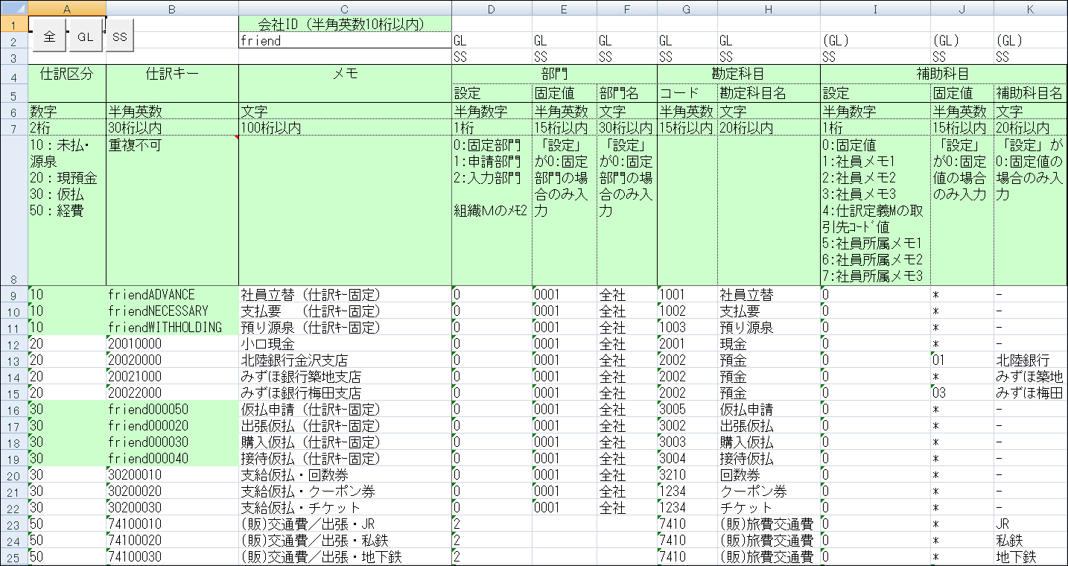
Task: Click fixed value cell 01 in row 13
Action: [x=962, y=360]
